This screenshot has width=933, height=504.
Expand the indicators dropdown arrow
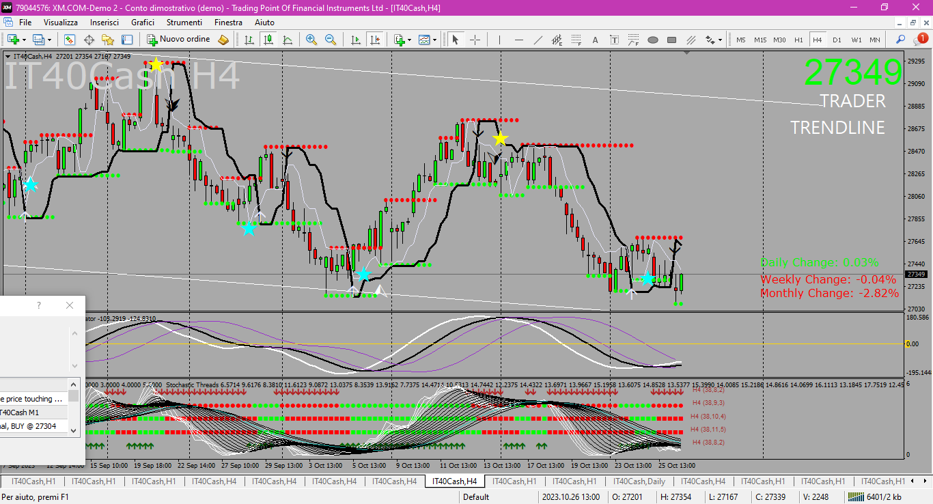[x=409, y=40]
